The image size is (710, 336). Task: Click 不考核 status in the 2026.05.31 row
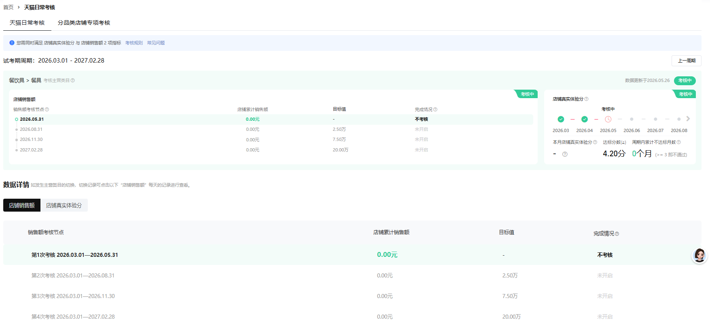tap(422, 119)
